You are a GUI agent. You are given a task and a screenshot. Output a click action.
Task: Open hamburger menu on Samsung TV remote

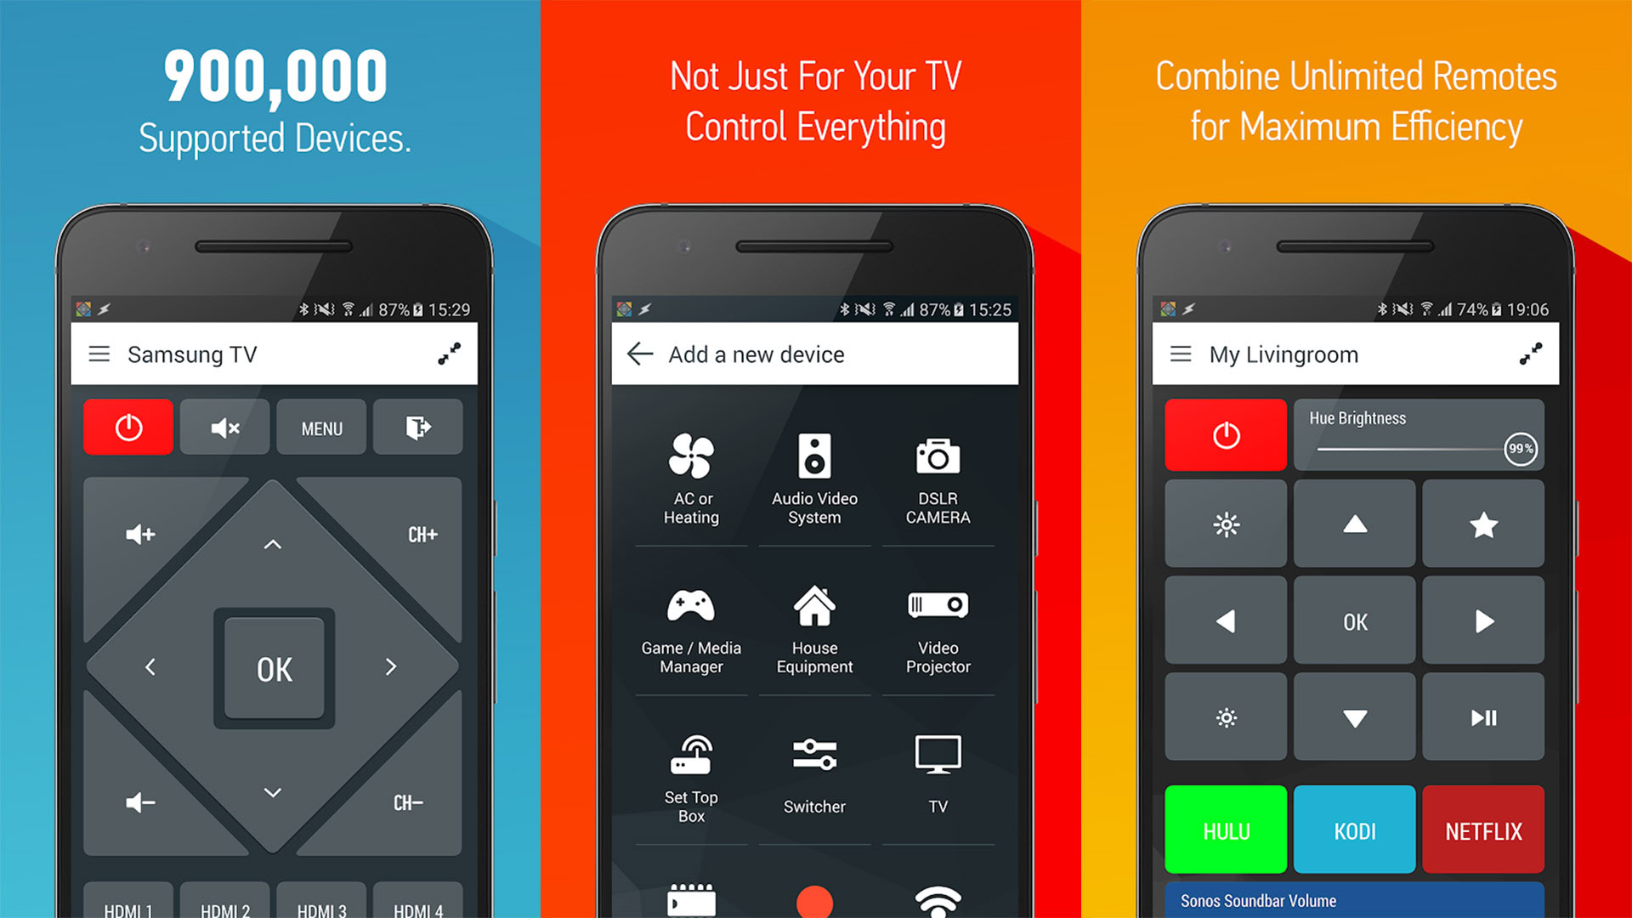coord(102,354)
